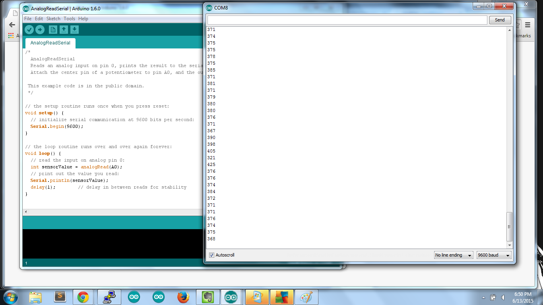
Task: Click the serial reading '425'
Action: tap(211, 164)
